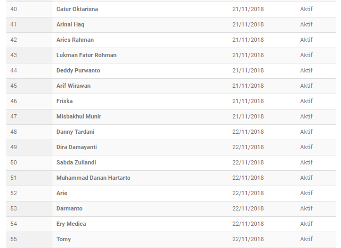Open Danny Tardani's entry

coord(75,132)
